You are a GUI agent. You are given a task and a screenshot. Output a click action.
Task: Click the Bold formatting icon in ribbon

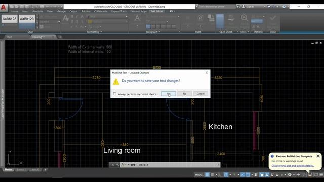tap(72, 17)
